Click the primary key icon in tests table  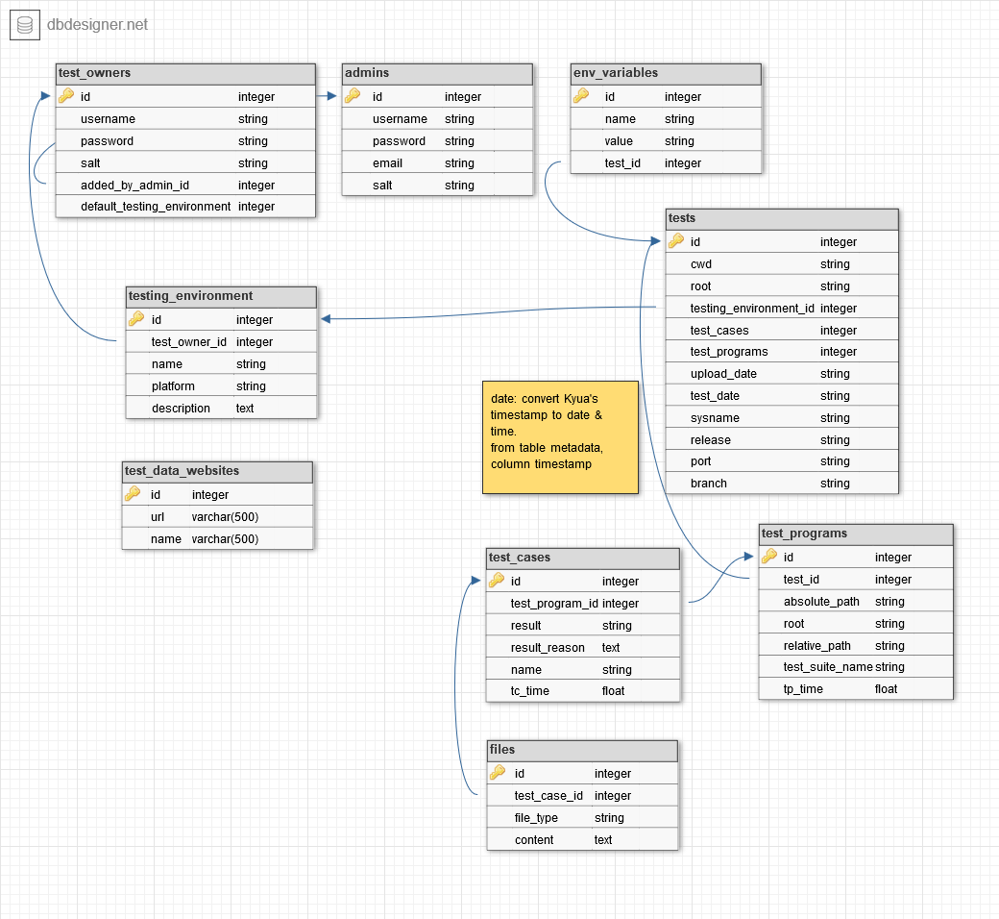pyautogui.click(x=676, y=241)
